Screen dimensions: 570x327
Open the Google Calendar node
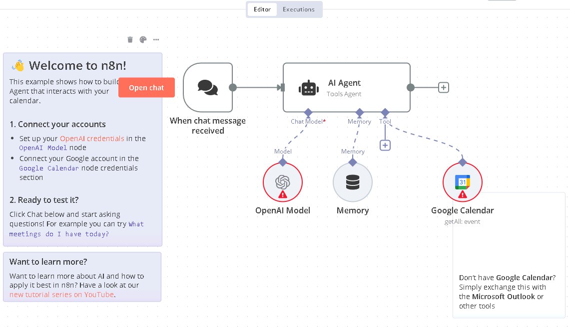click(463, 182)
